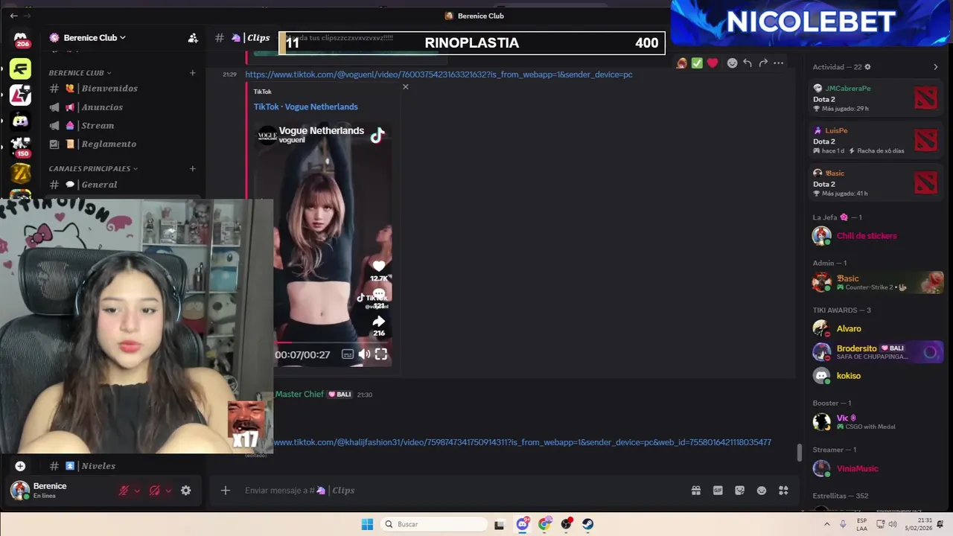Open the emoji picker in message bar
The image size is (953, 536).
[762, 491]
